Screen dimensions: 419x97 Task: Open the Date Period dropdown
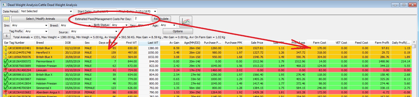pos(46,11)
